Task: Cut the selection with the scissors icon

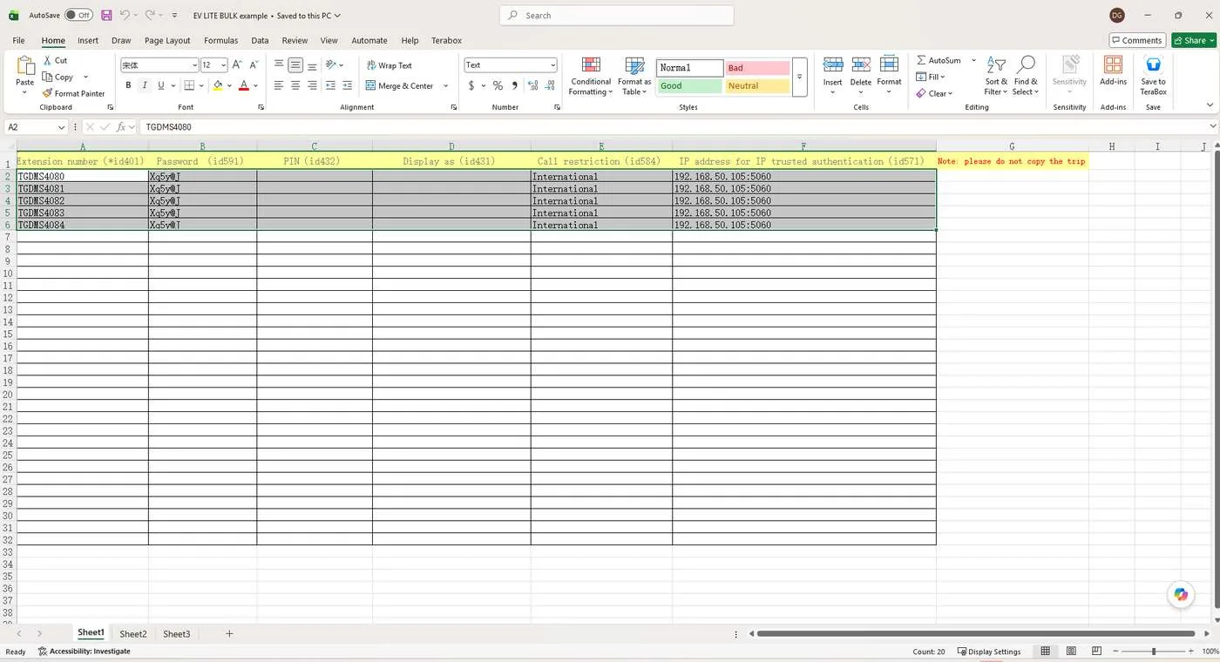Action: (47, 60)
